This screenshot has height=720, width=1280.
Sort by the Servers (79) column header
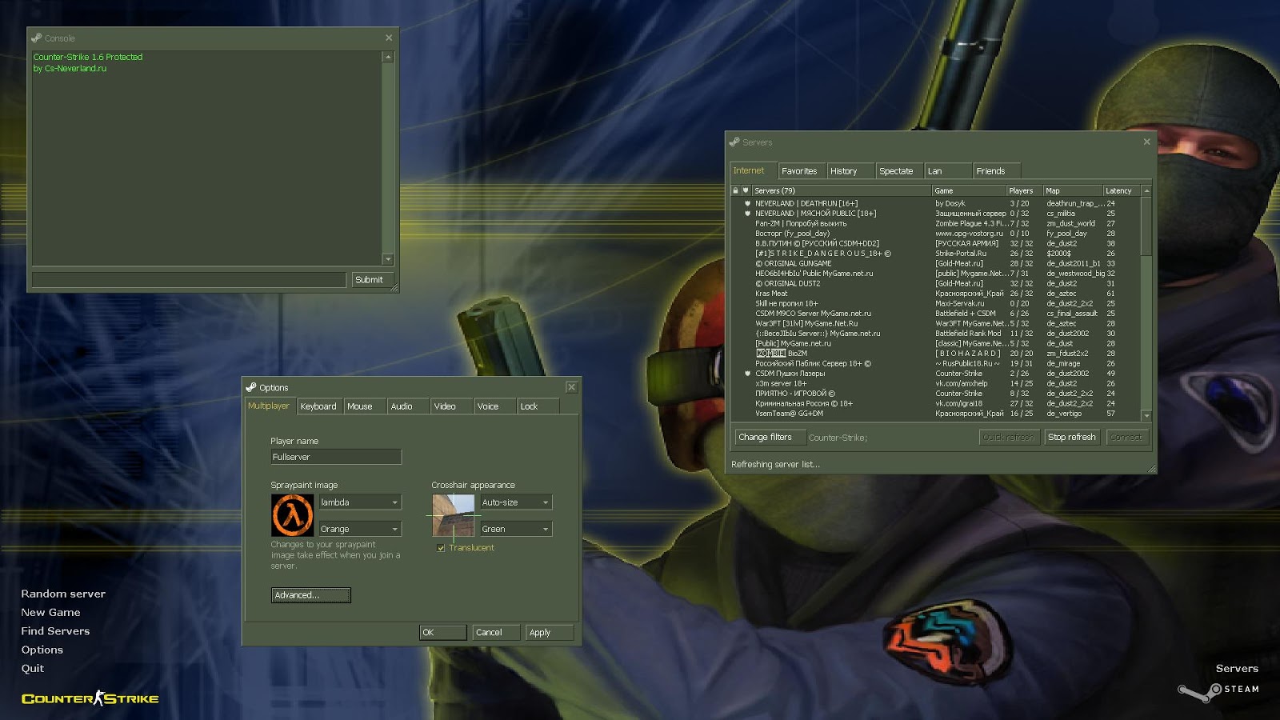coord(842,191)
